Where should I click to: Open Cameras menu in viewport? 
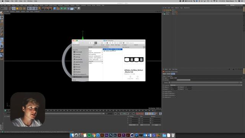[12, 11]
